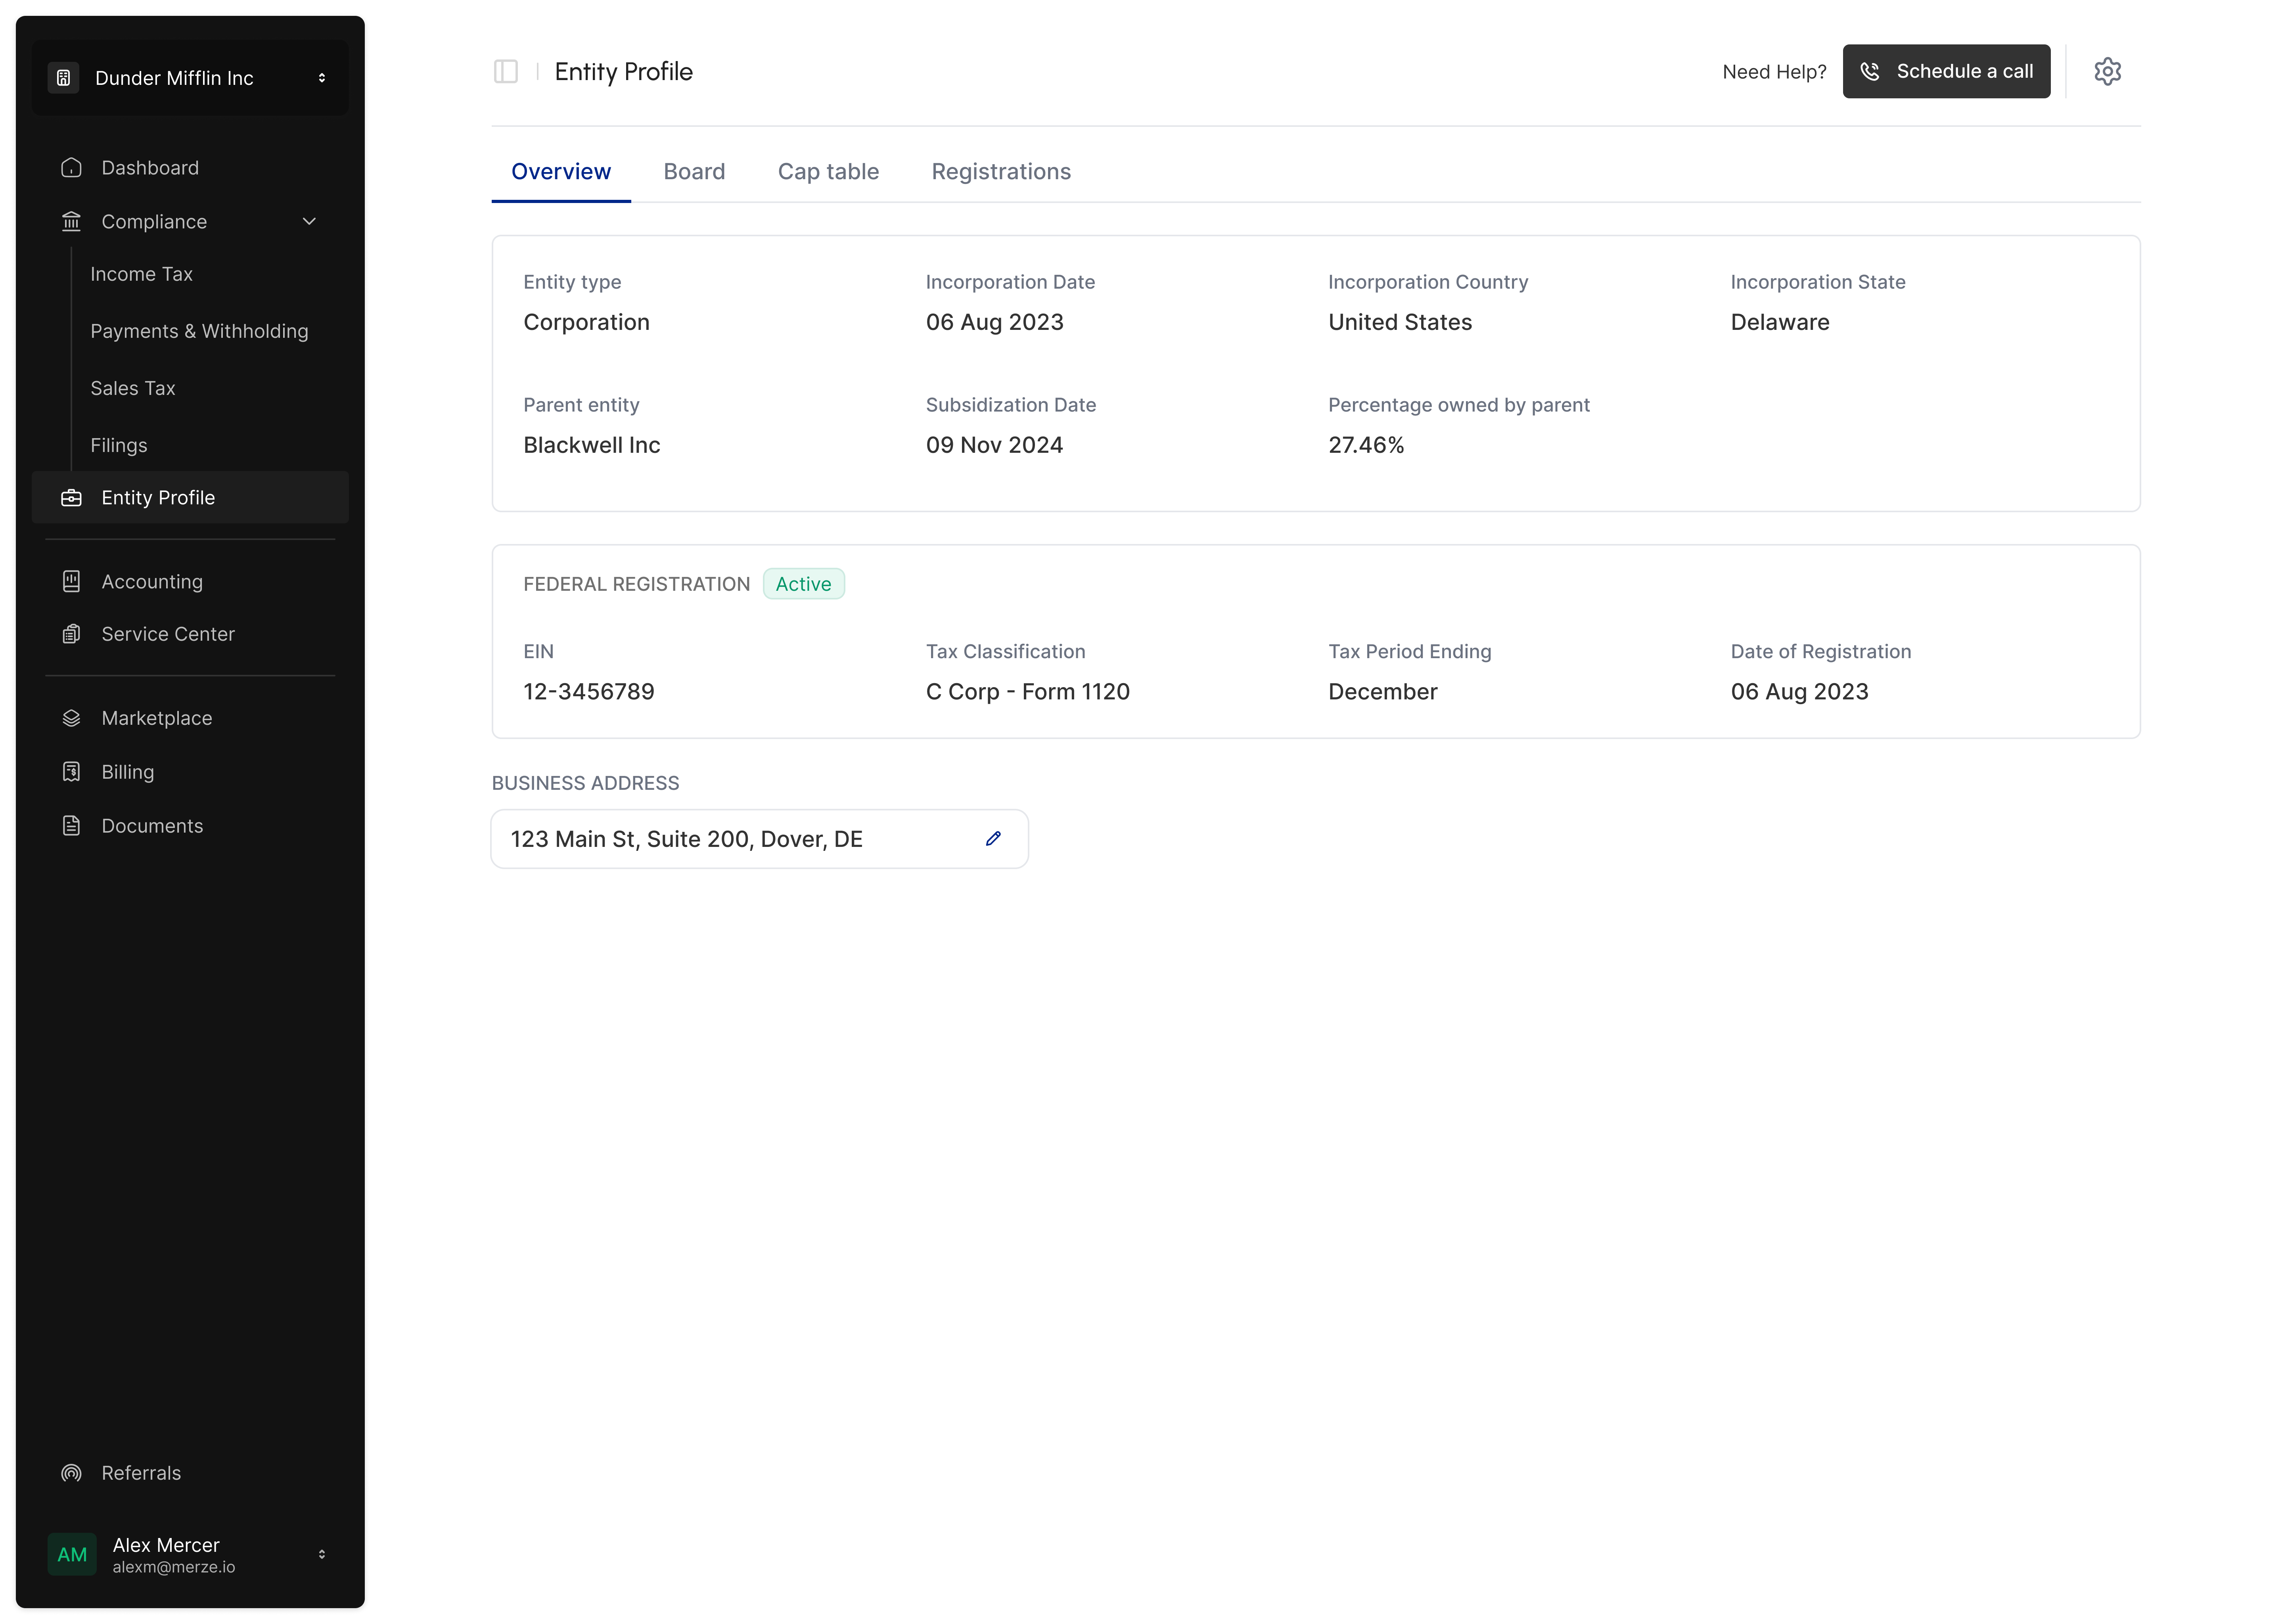
Task: Open the Alex Mercer account menu
Action: (x=190, y=1554)
